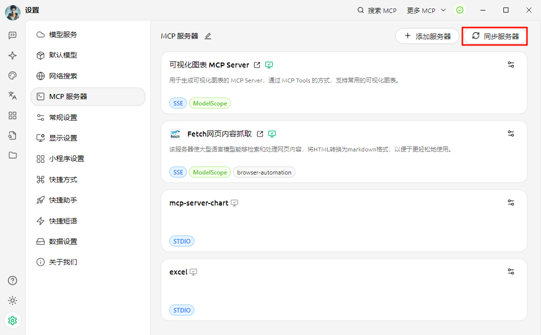This screenshot has height=335, width=541.
Task: Click the green verification badge in title bar
Action: (460, 10)
